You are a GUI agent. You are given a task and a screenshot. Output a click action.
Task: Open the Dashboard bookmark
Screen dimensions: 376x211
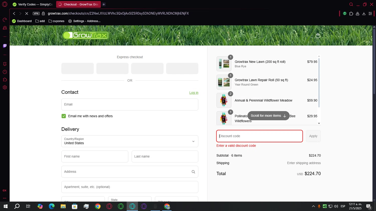(x=22, y=21)
